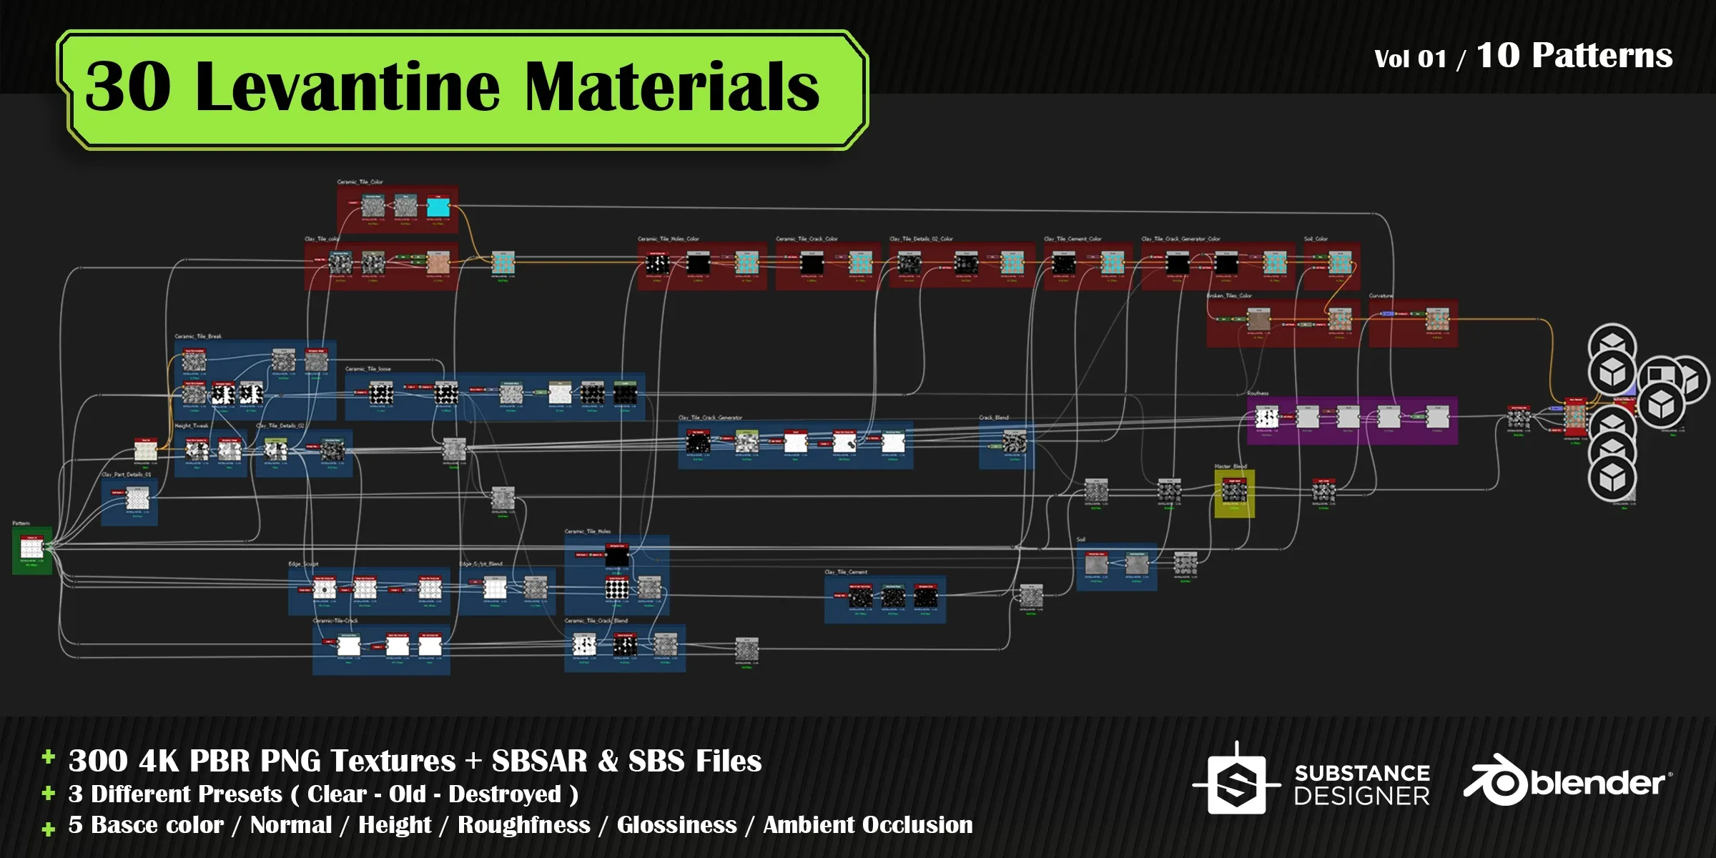Image resolution: width=1716 pixels, height=858 pixels.
Task: Select the last node in the purple Roufness frame
Action: coord(1437,417)
